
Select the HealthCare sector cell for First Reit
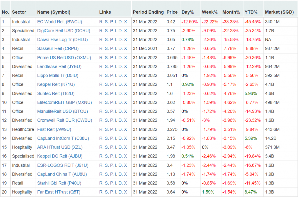click(23, 129)
